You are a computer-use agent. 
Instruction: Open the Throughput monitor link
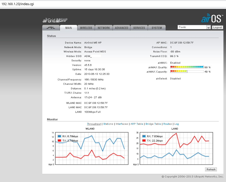click(x=94, y=124)
